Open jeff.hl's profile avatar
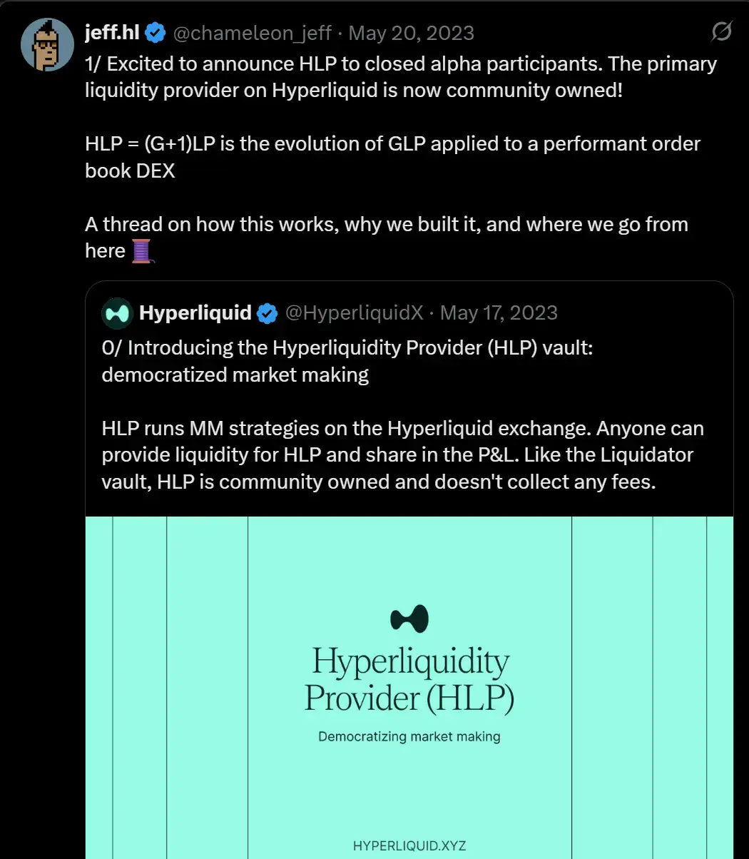 coord(47,46)
